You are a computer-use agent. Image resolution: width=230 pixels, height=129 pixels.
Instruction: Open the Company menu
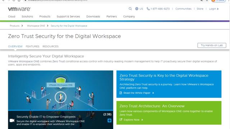click(x=129, y=16)
